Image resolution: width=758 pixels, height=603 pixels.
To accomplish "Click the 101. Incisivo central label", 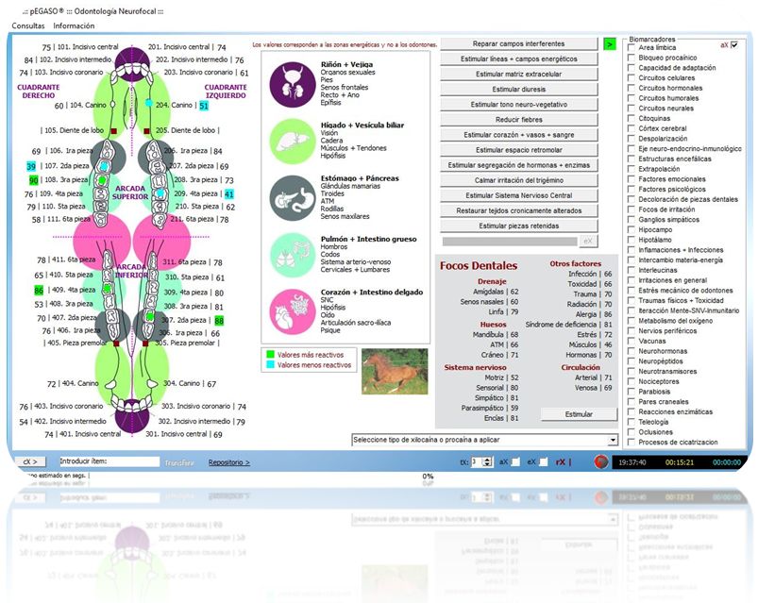I will (88, 47).
